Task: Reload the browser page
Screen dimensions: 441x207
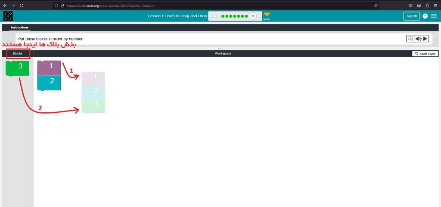Action: (22, 5)
